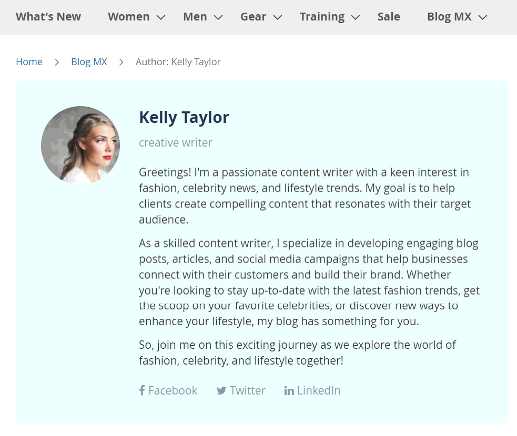Click the LinkedIn icon
The image size is (517, 436).
289,390
